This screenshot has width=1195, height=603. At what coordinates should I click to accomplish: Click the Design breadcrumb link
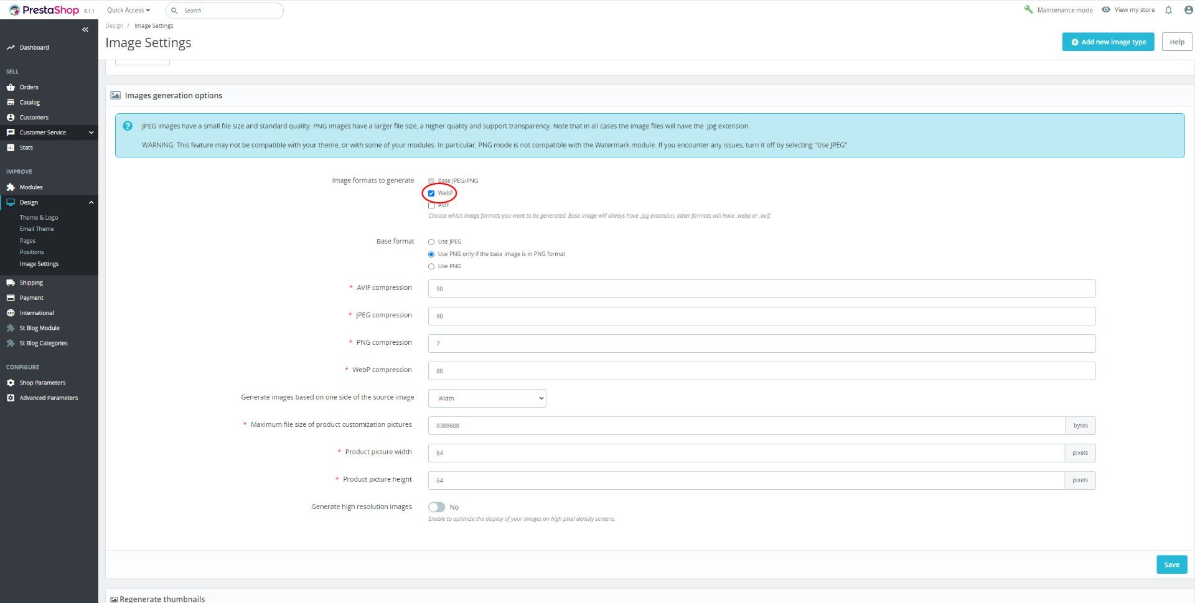tap(115, 26)
